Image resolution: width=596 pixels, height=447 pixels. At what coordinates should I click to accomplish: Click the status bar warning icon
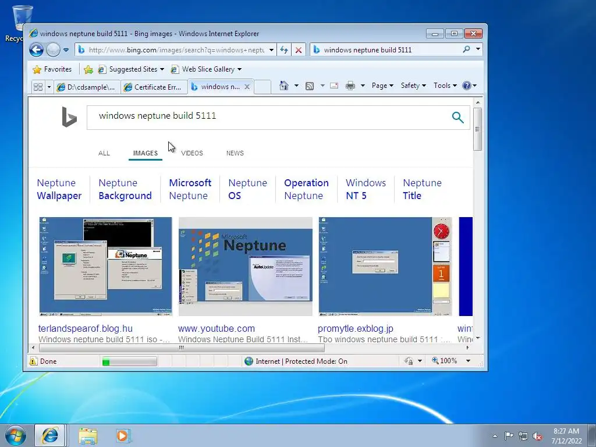33,361
